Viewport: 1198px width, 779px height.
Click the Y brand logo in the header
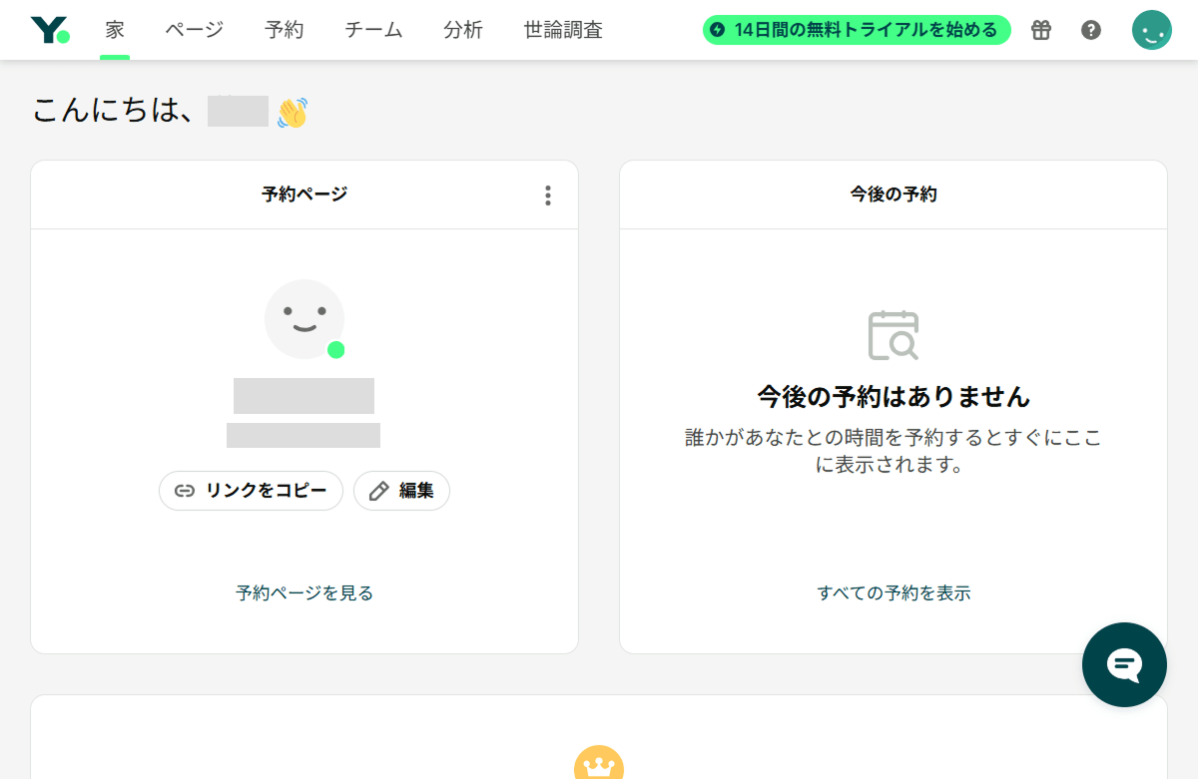click(x=49, y=30)
